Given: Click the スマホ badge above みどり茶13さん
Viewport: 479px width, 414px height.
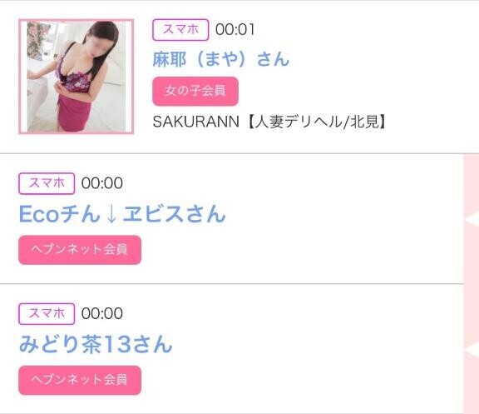Looking at the screenshot, I should (47, 314).
